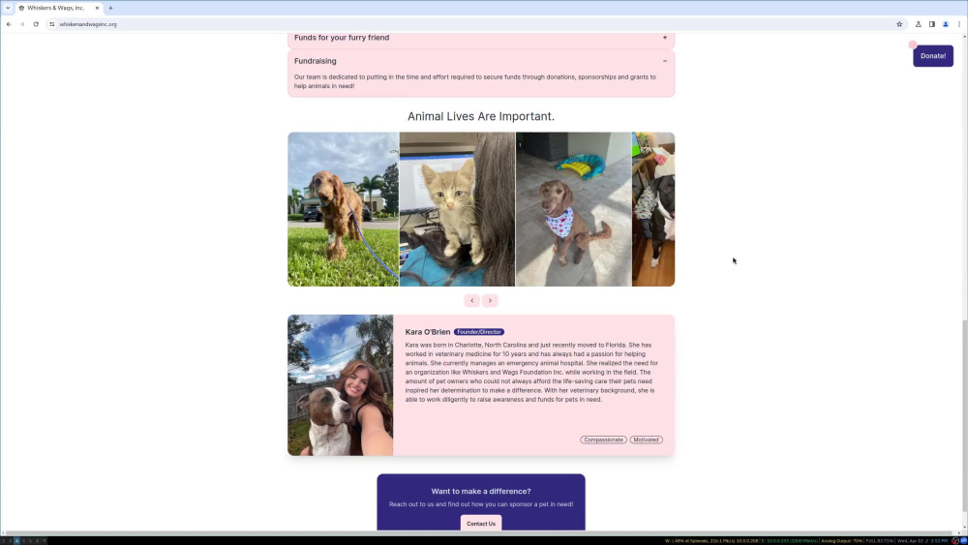Show previous carousel photos with left arrow
This screenshot has width=968, height=545.
pyautogui.click(x=472, y=301)
